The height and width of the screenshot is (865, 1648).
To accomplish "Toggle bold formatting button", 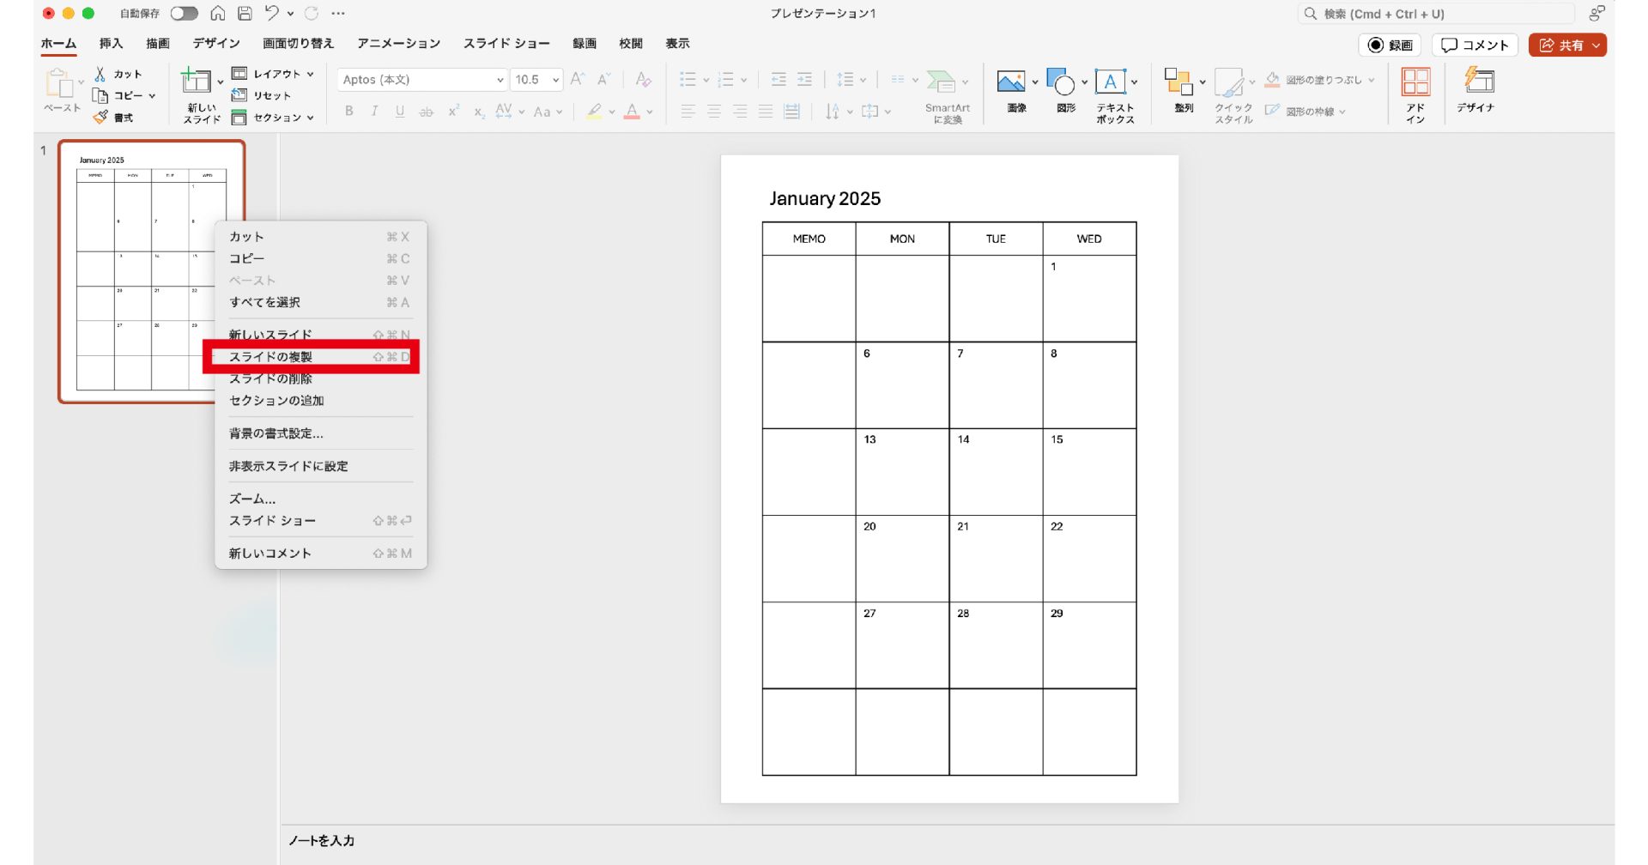I will click(349, 112).
